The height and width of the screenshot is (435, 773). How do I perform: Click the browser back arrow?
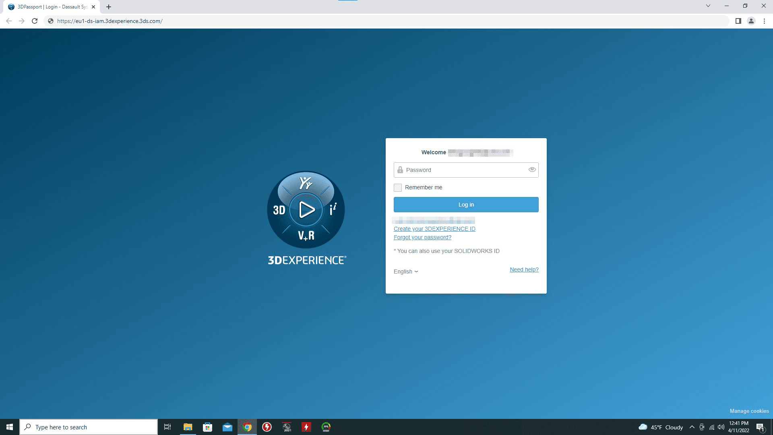coord(9,21)
